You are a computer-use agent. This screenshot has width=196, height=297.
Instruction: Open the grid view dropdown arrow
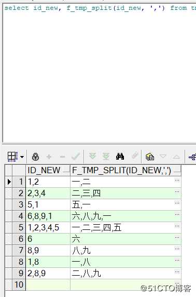tap(22, 157)
